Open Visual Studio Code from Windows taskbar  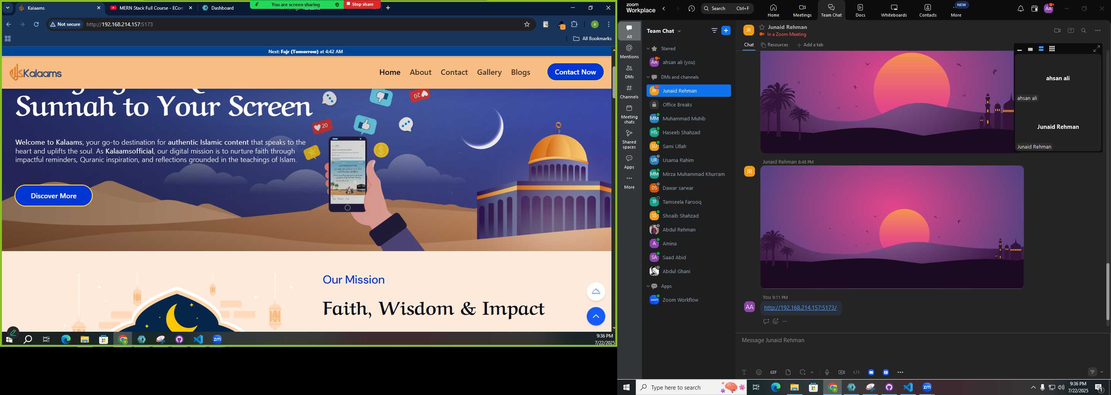[x=908, y=387]
